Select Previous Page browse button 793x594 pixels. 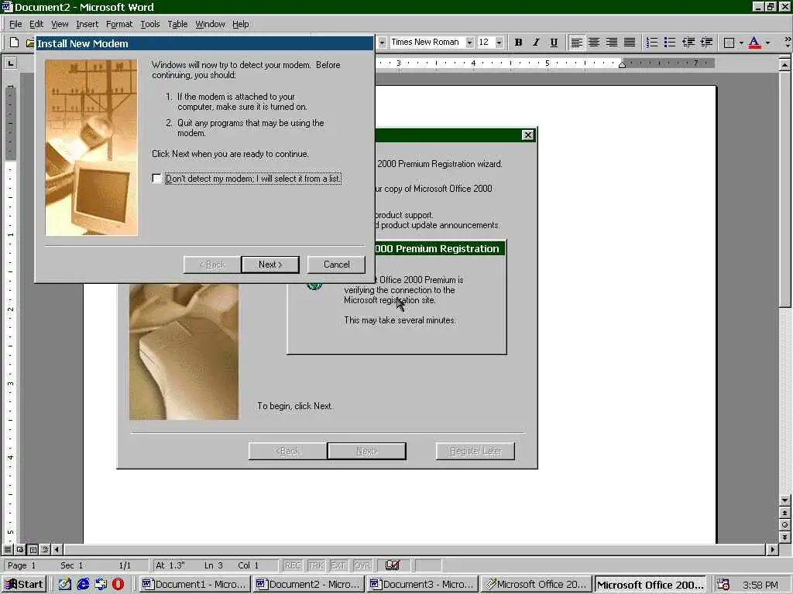click(x=784, y=513)
